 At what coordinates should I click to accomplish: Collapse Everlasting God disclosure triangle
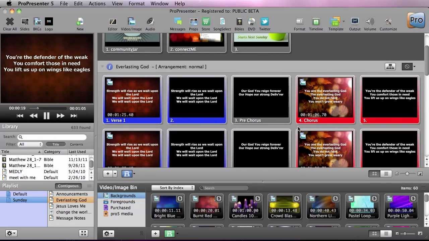pos(102,67)
